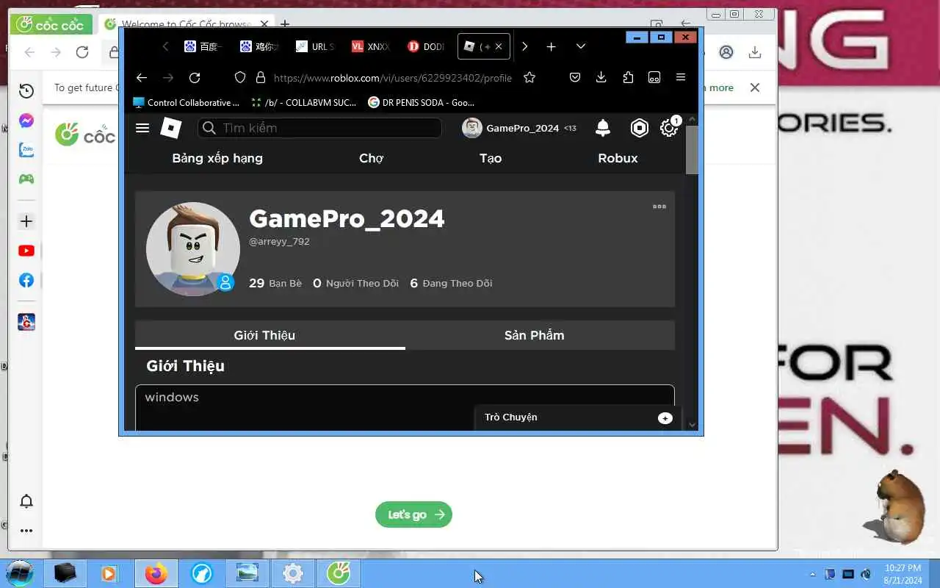Close the active Roblox tab in Firefox
940x588 pixels.
(499, 46)
